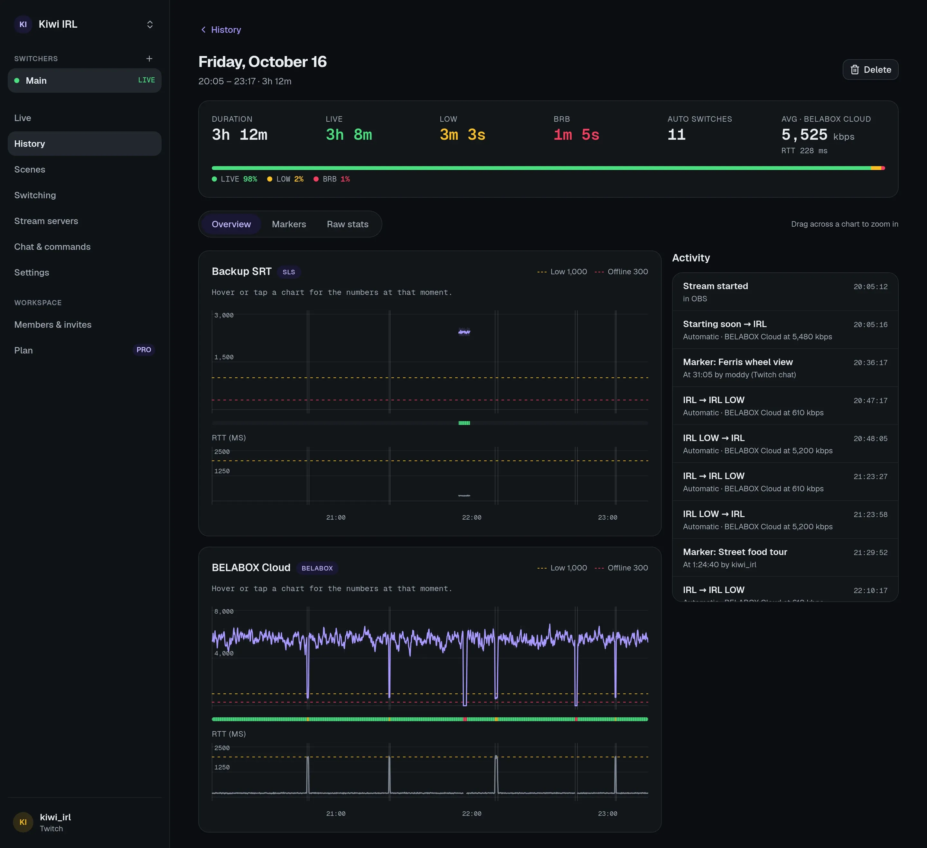927x848 pixels.
Task: Click the green status dot beside Main
Action: (16, 80)
